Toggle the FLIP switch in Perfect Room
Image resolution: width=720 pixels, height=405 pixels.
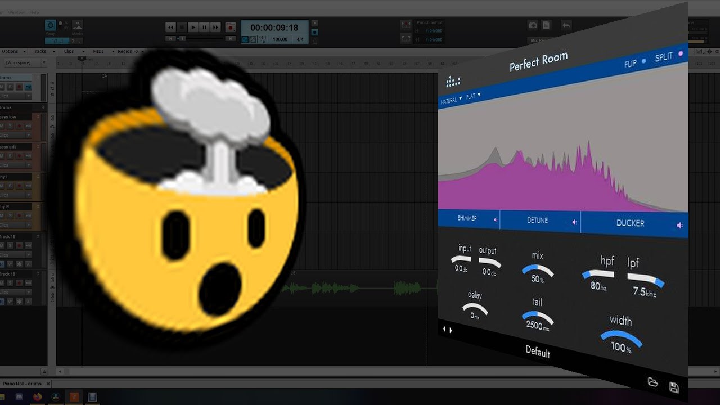(x=635, y=62)
